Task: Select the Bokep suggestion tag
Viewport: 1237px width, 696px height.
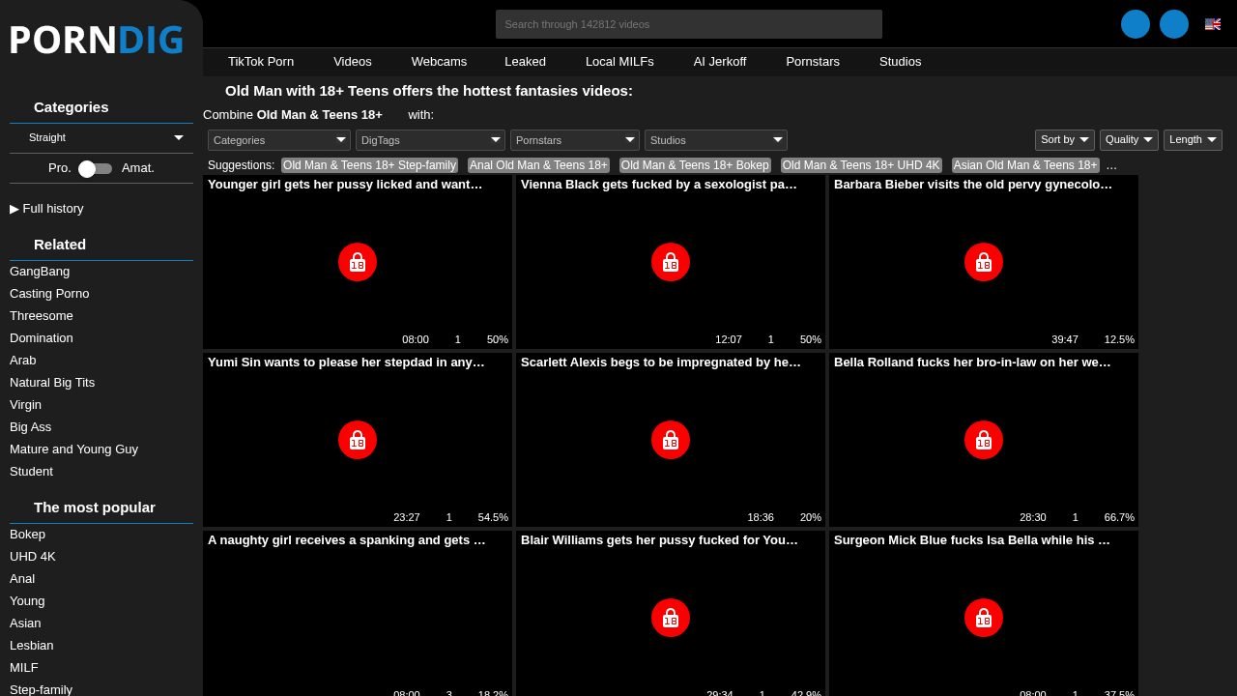Action: click(x=695, y=165)
